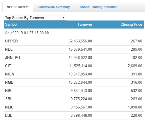Select the NBL stock symbol
The image size is (146, 121).
[x=9, y=49]
